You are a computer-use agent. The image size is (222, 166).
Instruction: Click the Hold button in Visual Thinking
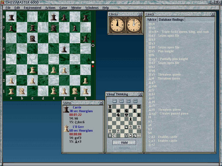click(124, 142)
